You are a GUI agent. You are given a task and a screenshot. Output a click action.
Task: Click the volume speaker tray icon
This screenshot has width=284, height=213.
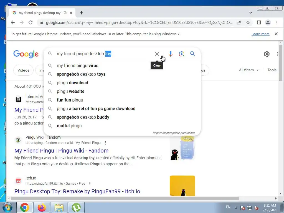tap(256, 208)
